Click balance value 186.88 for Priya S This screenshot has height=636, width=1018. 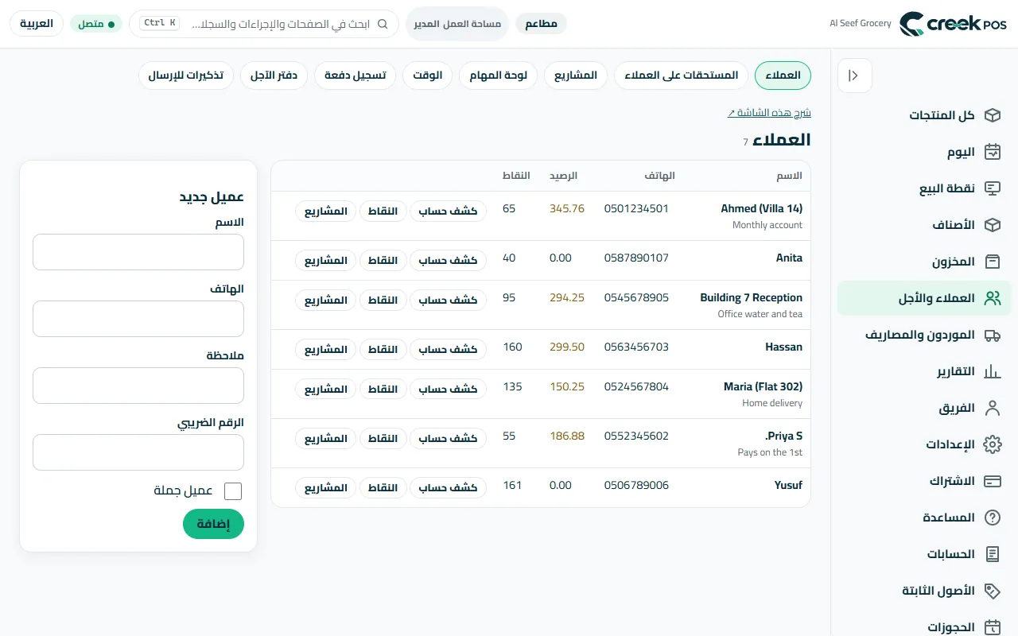[567, 436]
